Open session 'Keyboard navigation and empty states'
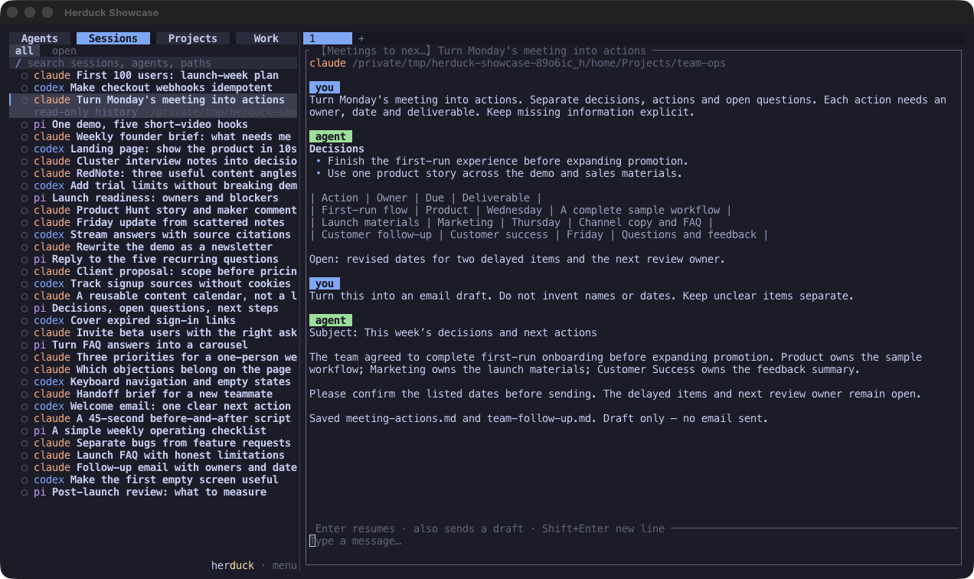The height and width of the screenshot is (579, 974). coord(153,381)
